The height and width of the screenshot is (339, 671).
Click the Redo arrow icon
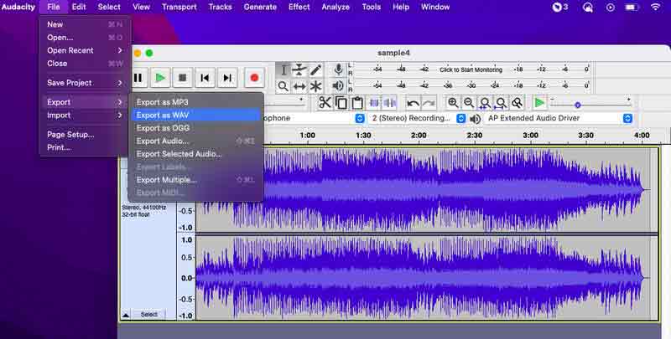coord(429,103)
